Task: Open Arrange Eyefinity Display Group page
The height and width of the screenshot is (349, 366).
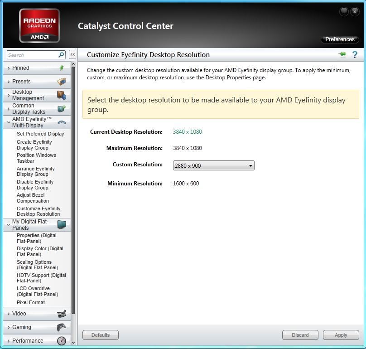Action: coord(35,171)
